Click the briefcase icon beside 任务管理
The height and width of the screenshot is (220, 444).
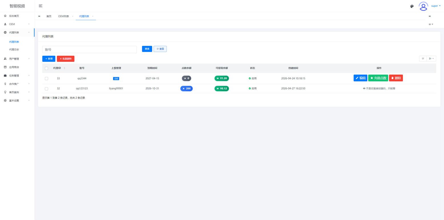pos(5,76)
